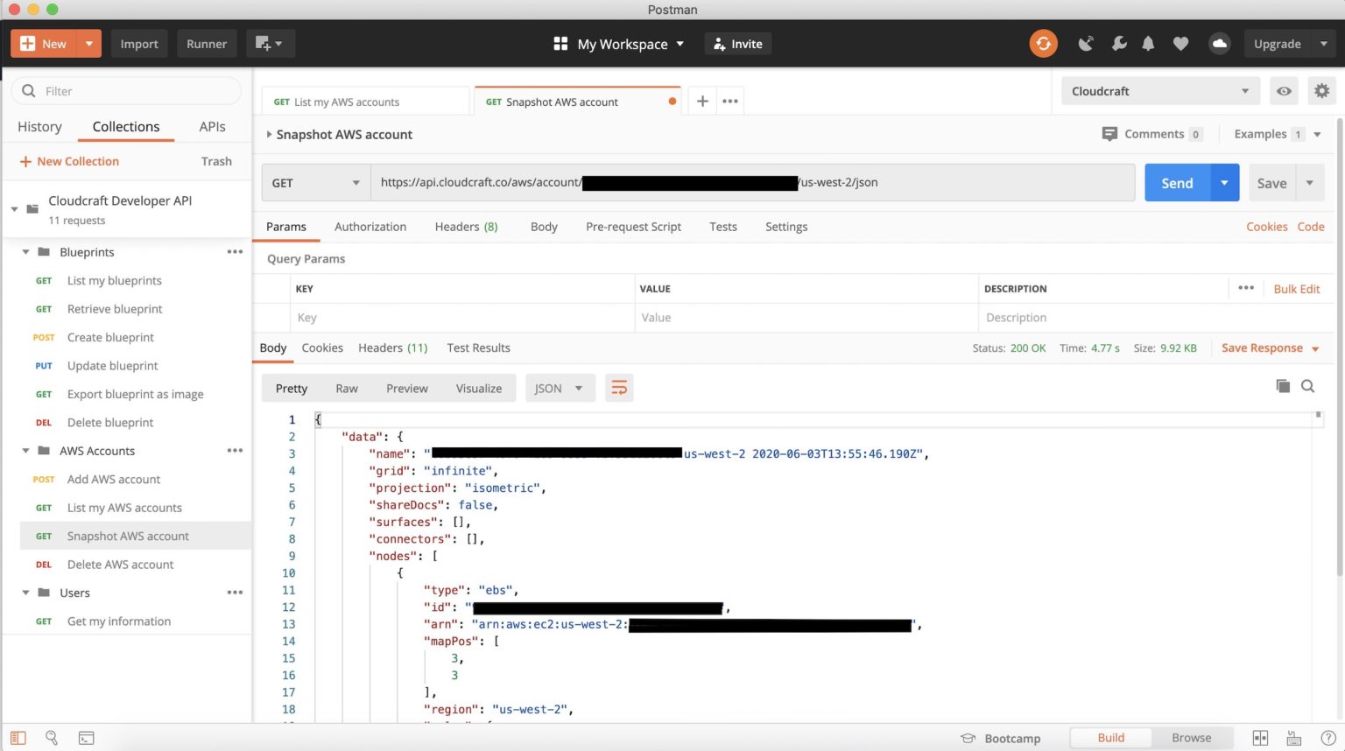Copy response body via the copy icon

pyautogui.click(x=1283, y=385)
